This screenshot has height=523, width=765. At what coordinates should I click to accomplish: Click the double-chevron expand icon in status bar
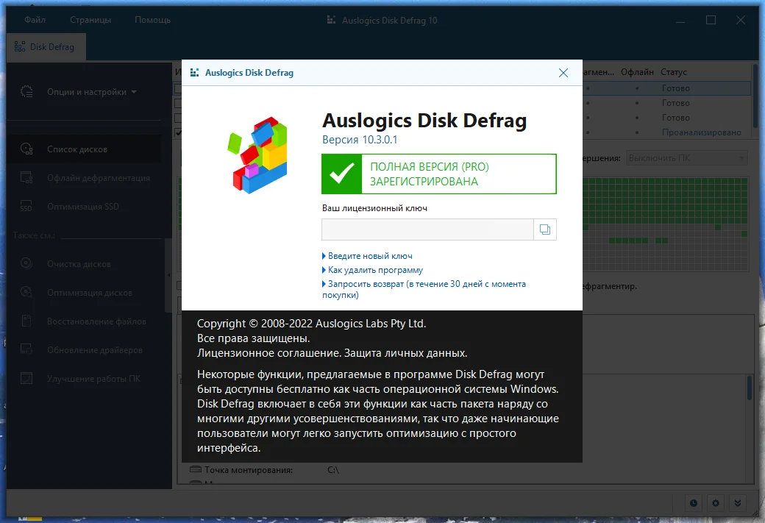click(738, 503)
